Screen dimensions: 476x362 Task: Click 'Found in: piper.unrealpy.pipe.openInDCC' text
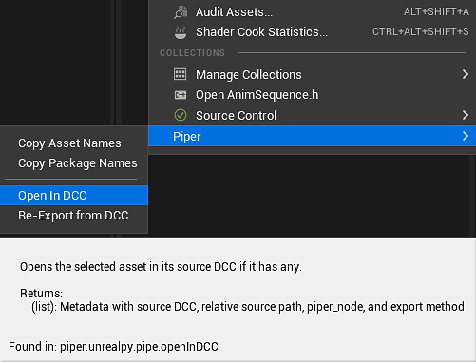[113, 347]
